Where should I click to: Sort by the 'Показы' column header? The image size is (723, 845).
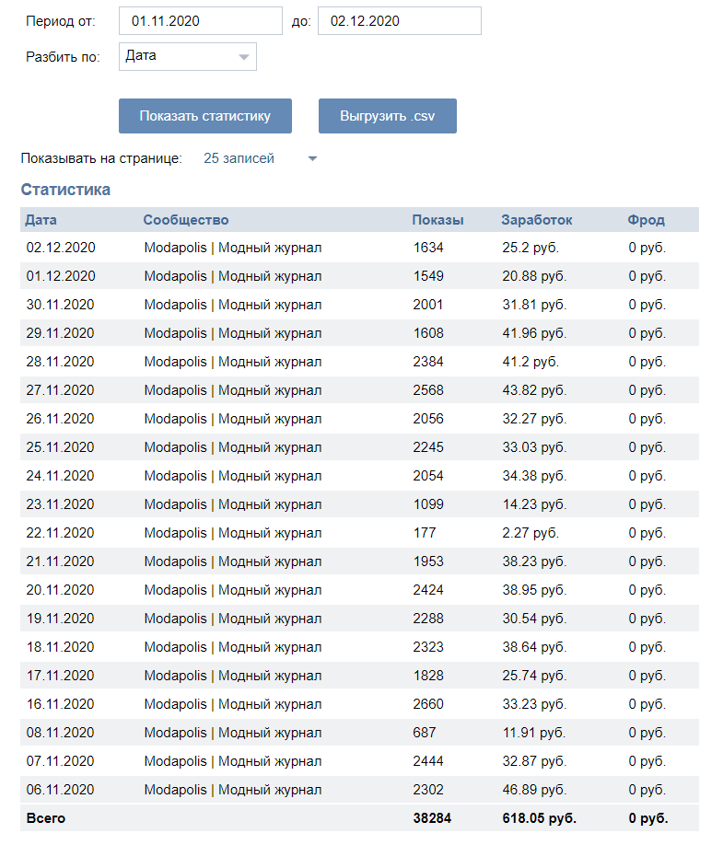coord(437,220)
